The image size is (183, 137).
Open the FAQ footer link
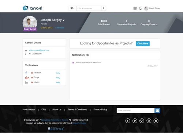coord(44,110)
